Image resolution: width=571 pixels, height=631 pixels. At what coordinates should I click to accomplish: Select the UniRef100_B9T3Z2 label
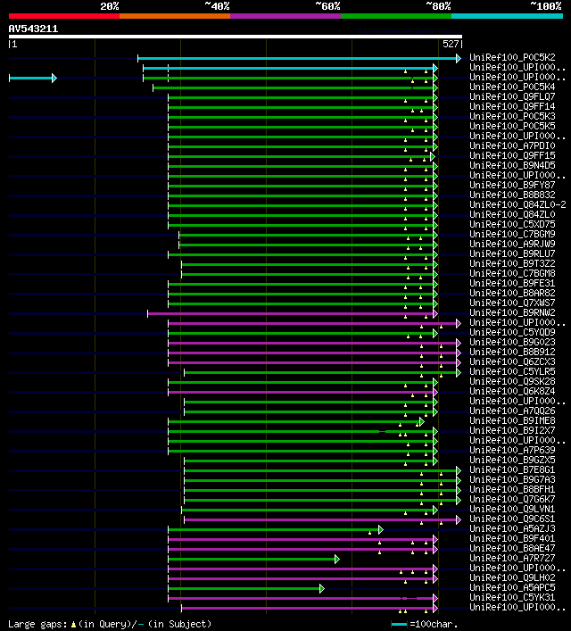tap(512, 263)
